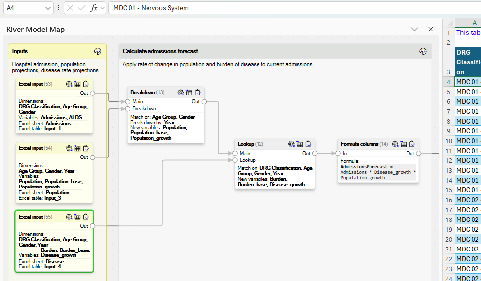Select row 3 header in worksheet
The image size is (481, 281).
pyautogui.click(x=448, y=62)
